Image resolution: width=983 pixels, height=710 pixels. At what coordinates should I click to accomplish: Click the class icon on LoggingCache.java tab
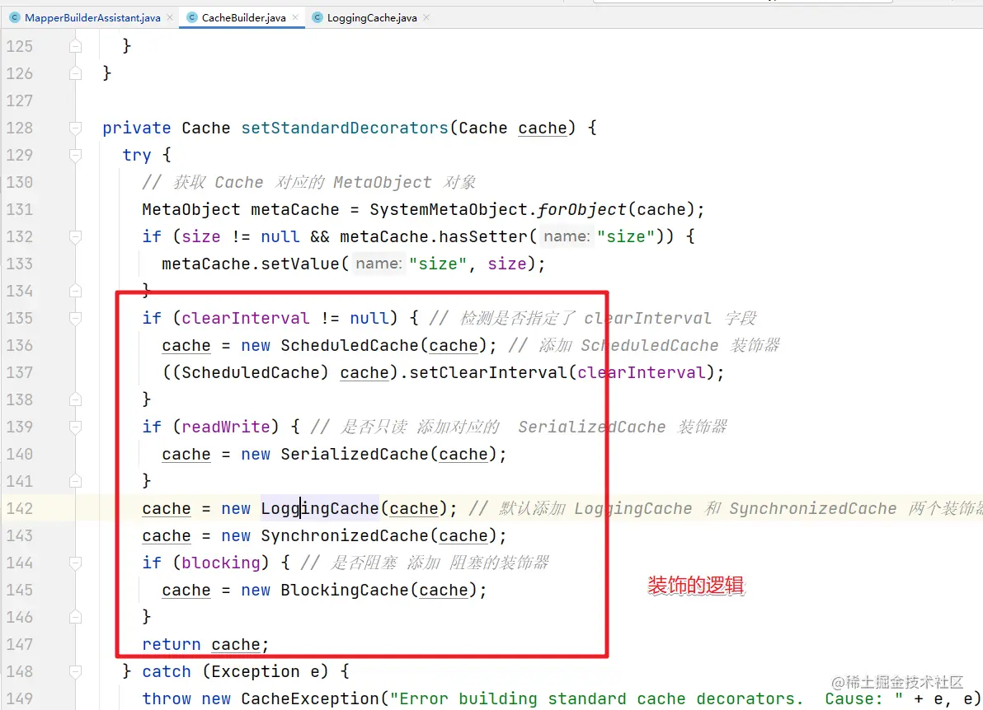317,17
